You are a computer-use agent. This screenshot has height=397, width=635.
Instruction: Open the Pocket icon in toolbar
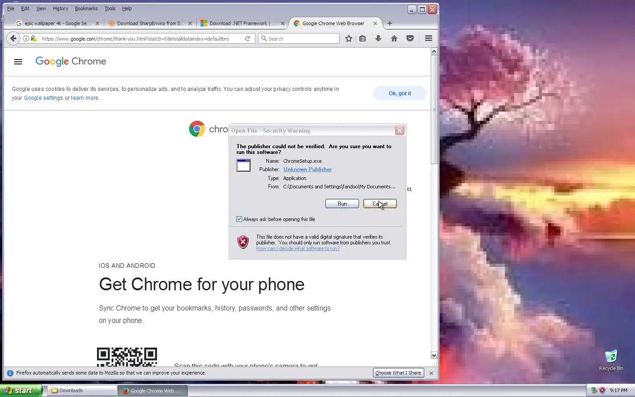410,38
